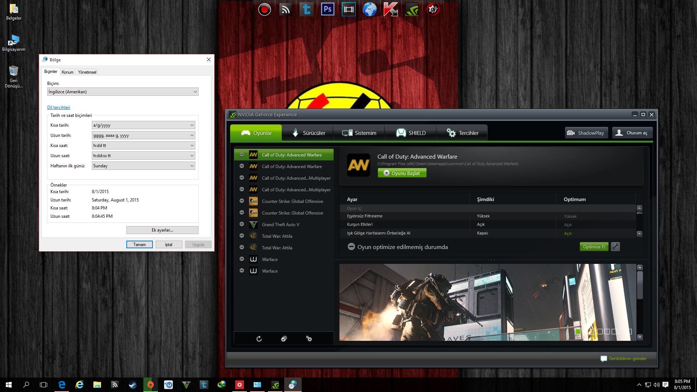Image resolution: width=697 pixels, height=392 pixels.
Task: Open the Tercihler tab
Action: coord(462,133)
